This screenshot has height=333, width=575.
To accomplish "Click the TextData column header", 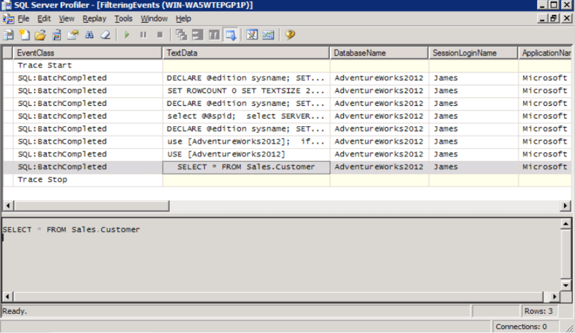I will (246, 53).
